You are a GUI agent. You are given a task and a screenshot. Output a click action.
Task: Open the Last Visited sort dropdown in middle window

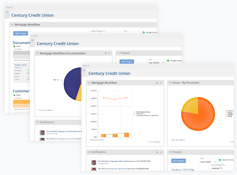[156, 63]
